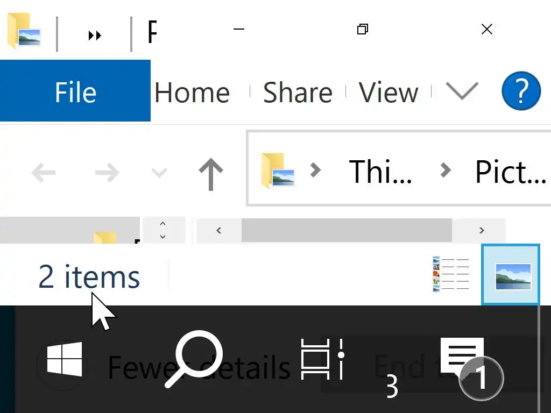
Task: Open Task View on taskbar
Action: (x=322, y=359)
